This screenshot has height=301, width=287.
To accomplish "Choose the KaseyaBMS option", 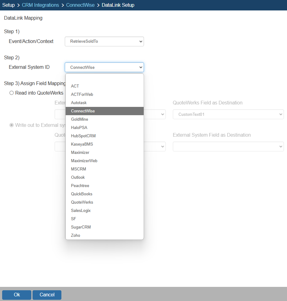I will click(82, 144).
